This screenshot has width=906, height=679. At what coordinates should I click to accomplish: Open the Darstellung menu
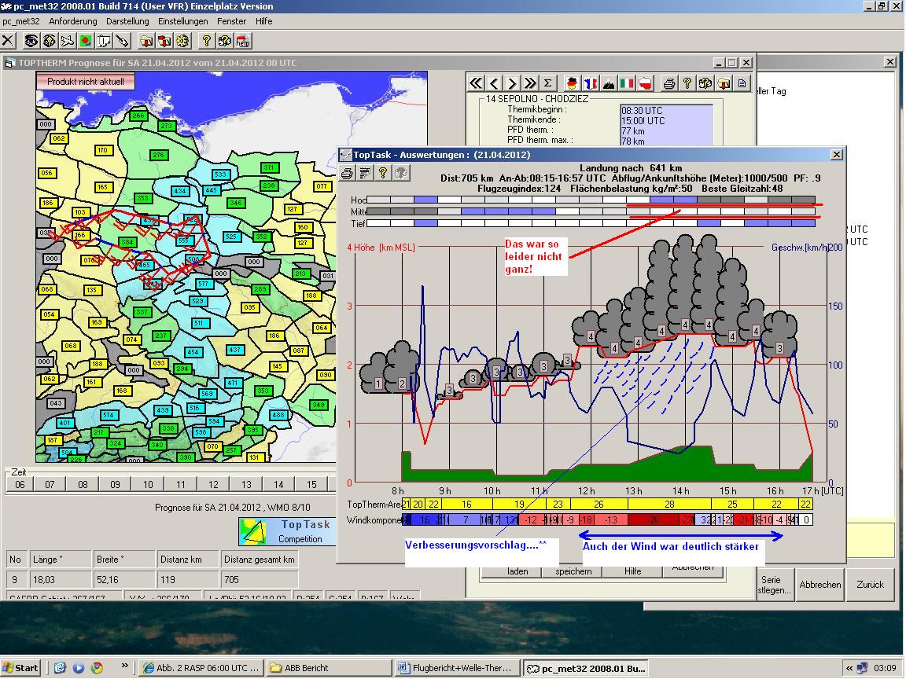pos(127,21)
